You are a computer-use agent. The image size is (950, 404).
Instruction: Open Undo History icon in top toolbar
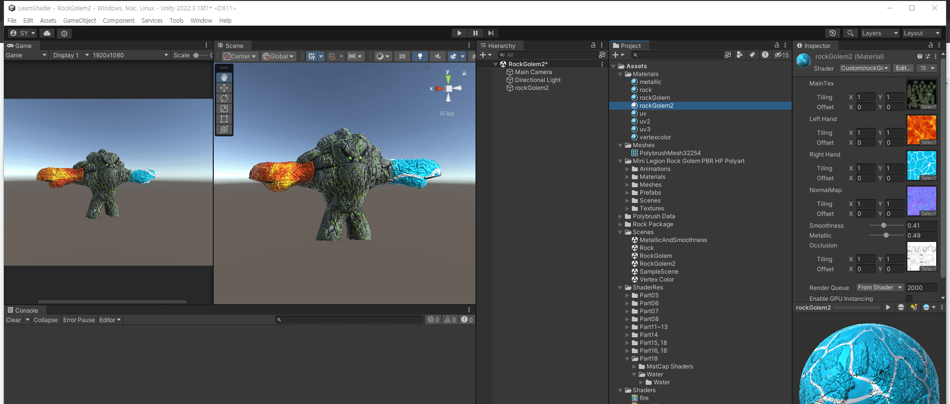[x=833, y=33]
